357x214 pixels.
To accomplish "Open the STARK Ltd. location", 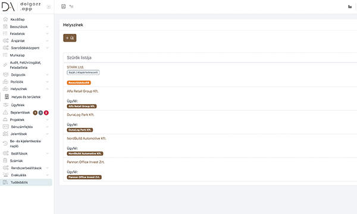I will [x=76, y=67].
